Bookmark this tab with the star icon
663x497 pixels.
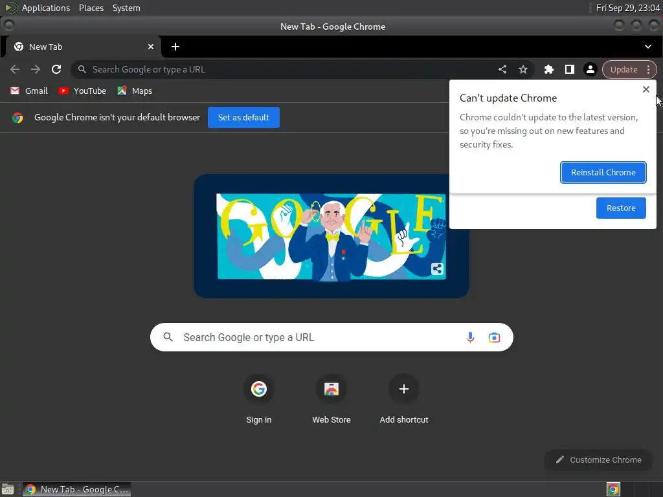[x=523, y=69]
